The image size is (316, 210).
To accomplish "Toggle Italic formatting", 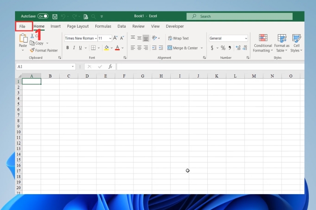I will click(x=74, y=48).
